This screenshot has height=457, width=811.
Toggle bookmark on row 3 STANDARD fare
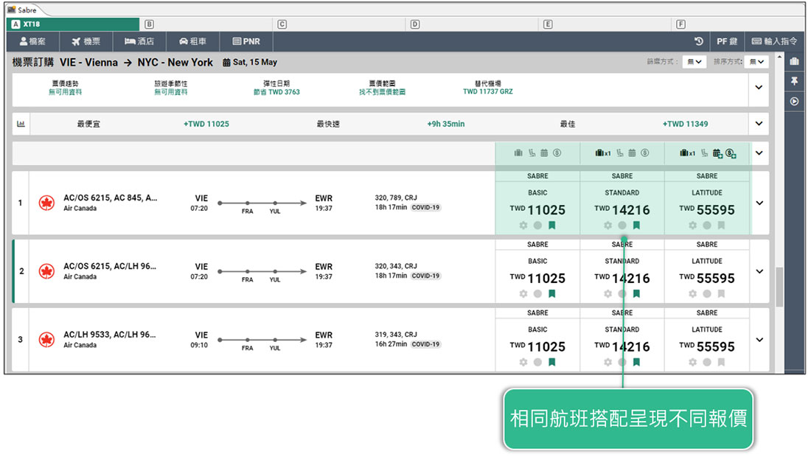(x=637, y=363)
